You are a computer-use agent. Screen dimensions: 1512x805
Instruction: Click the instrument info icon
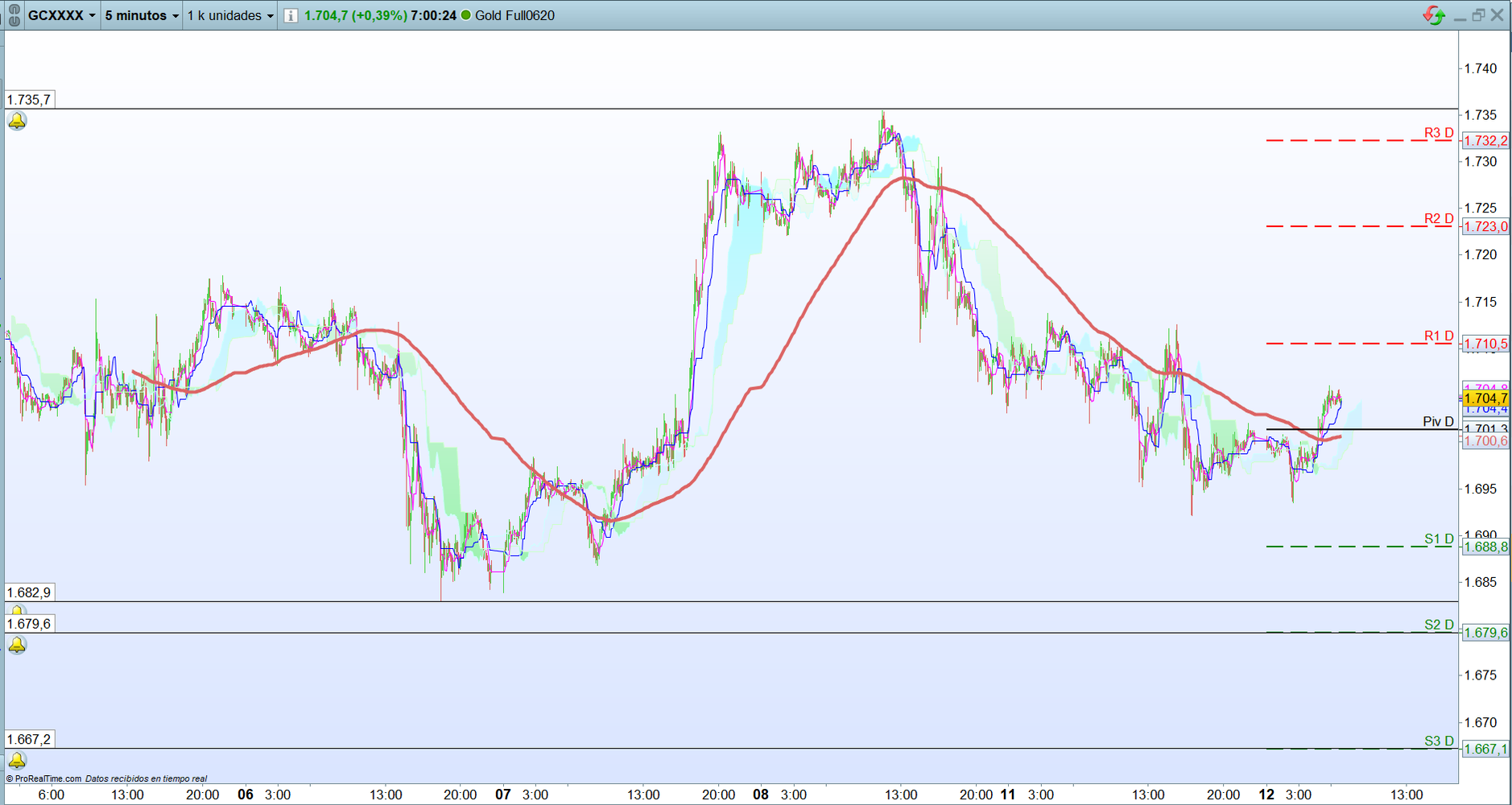click(291, 15)
